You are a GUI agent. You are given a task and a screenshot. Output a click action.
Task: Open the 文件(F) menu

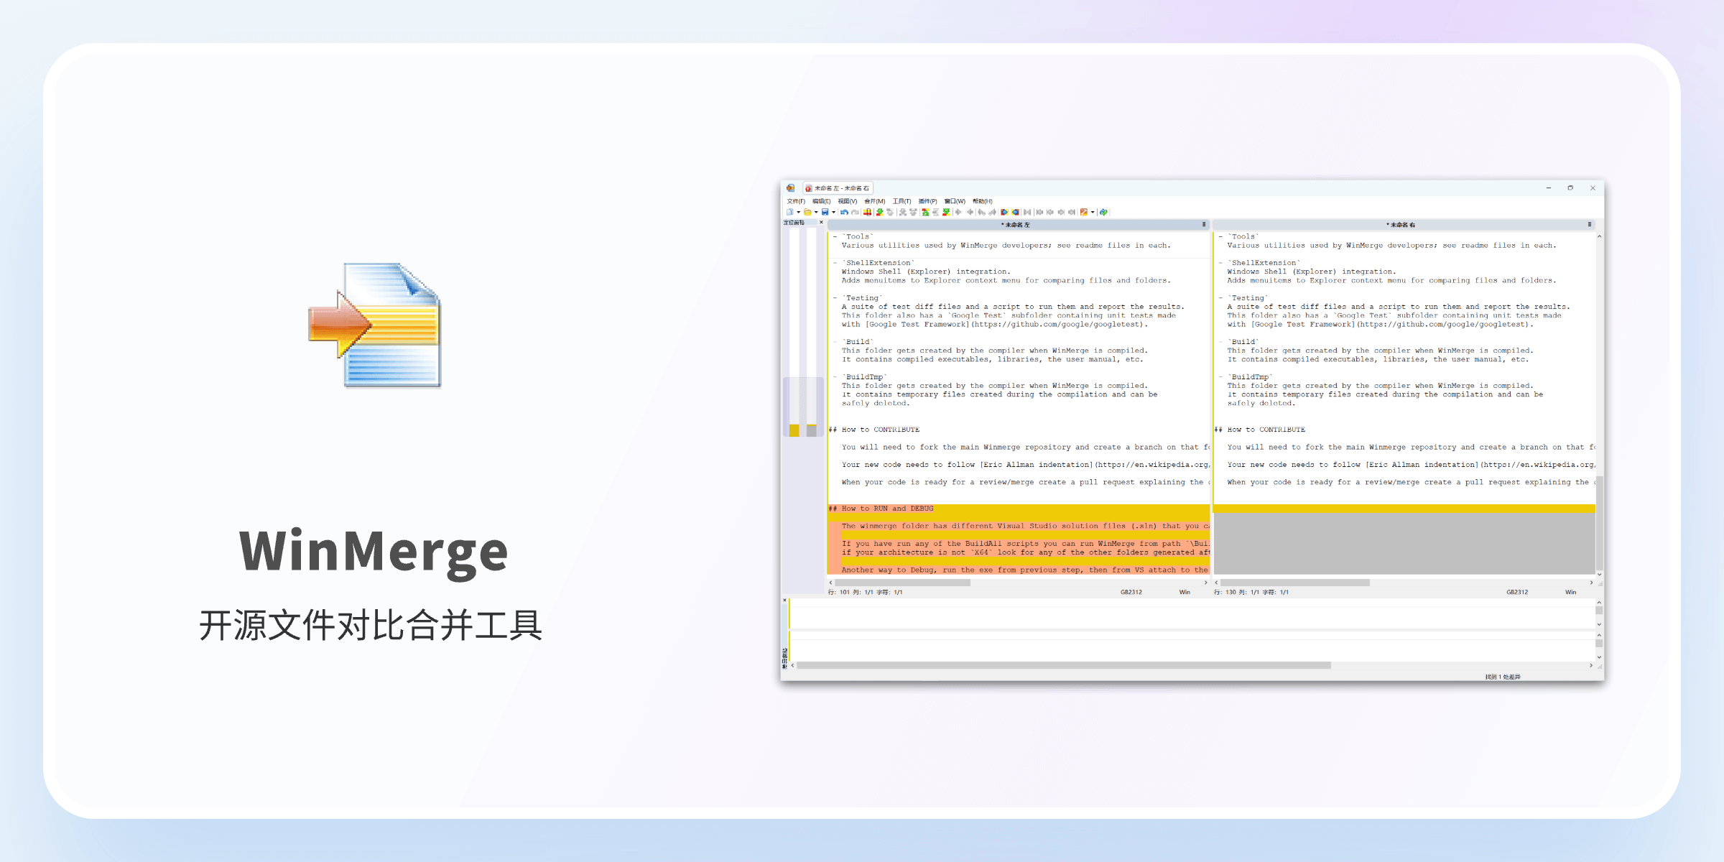click(x=796, y=202)
